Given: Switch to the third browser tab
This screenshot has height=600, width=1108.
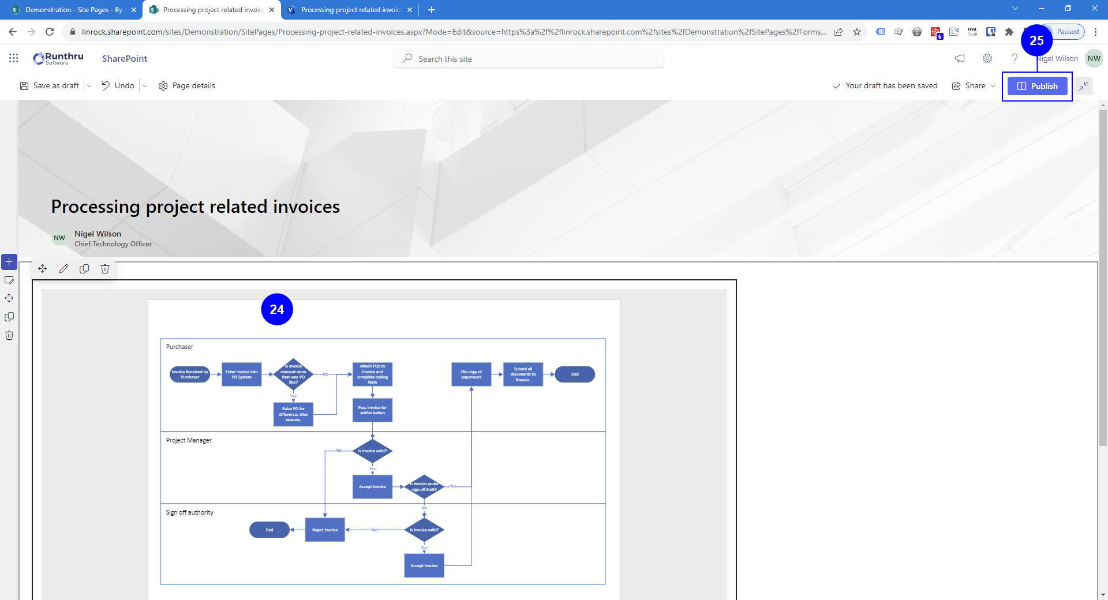Looking at the screenshot, I should click(350, 10).
